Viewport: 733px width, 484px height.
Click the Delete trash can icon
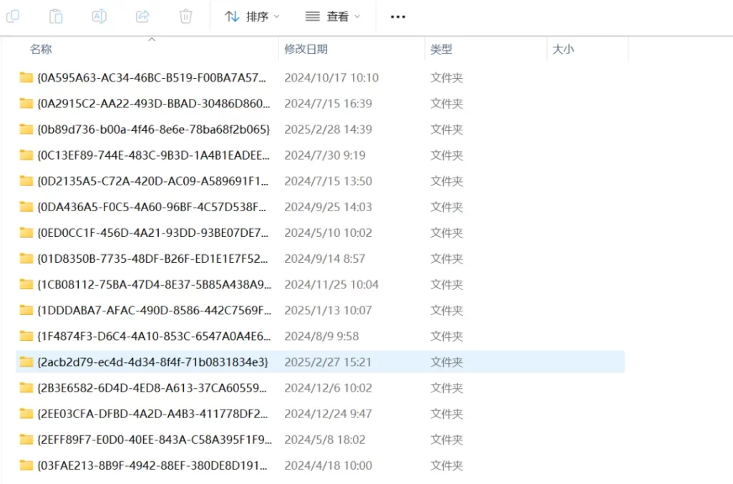(x=185, y=16)
